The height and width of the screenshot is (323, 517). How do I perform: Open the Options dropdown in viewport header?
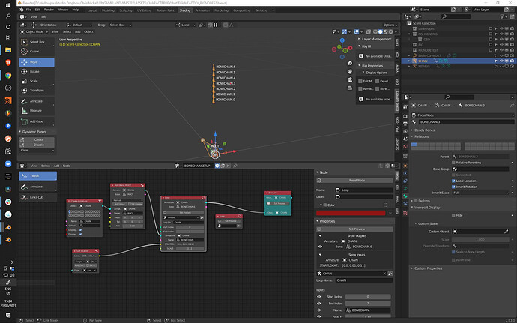[x=390, y=25]
